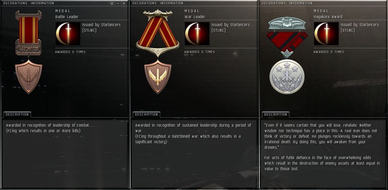Minimize the Battle Leader decorations window
The height and width of the screenshot is (190, 388).
(x=118, y=4)
